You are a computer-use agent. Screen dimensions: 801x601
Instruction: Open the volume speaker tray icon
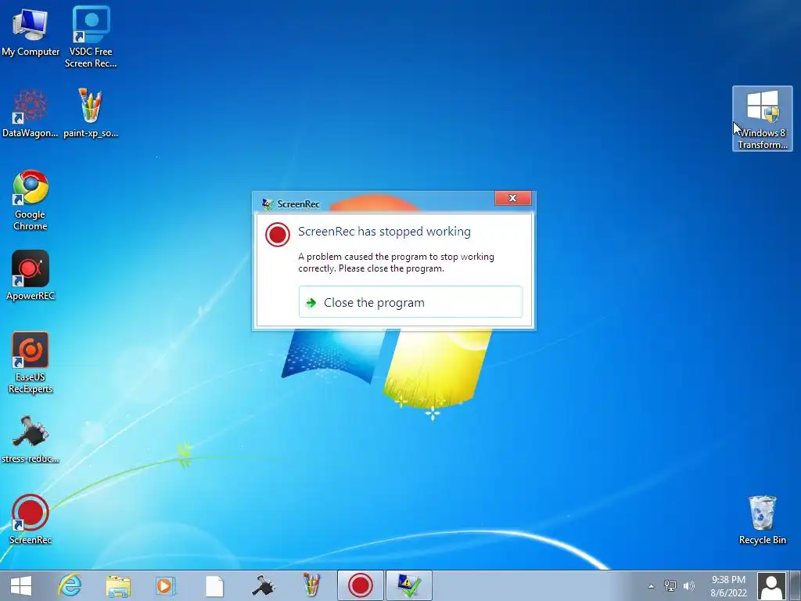pos(688,586)
